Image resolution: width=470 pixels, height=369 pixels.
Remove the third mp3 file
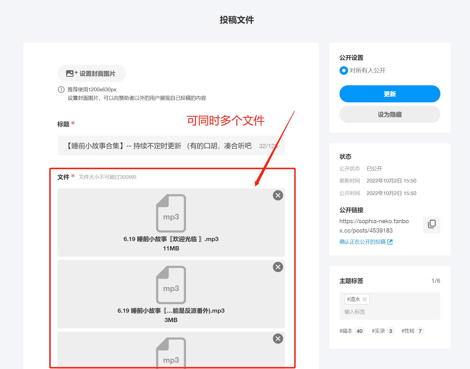278,339
